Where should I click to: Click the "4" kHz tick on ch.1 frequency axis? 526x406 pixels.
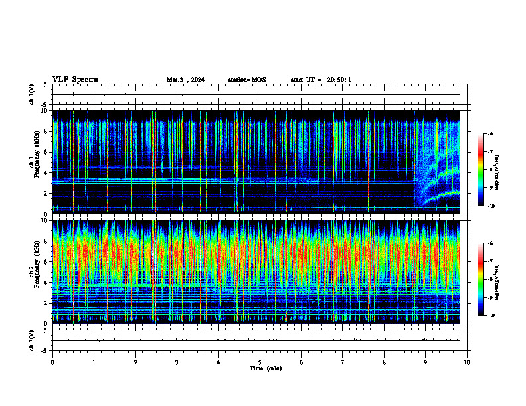pos(47,173)
